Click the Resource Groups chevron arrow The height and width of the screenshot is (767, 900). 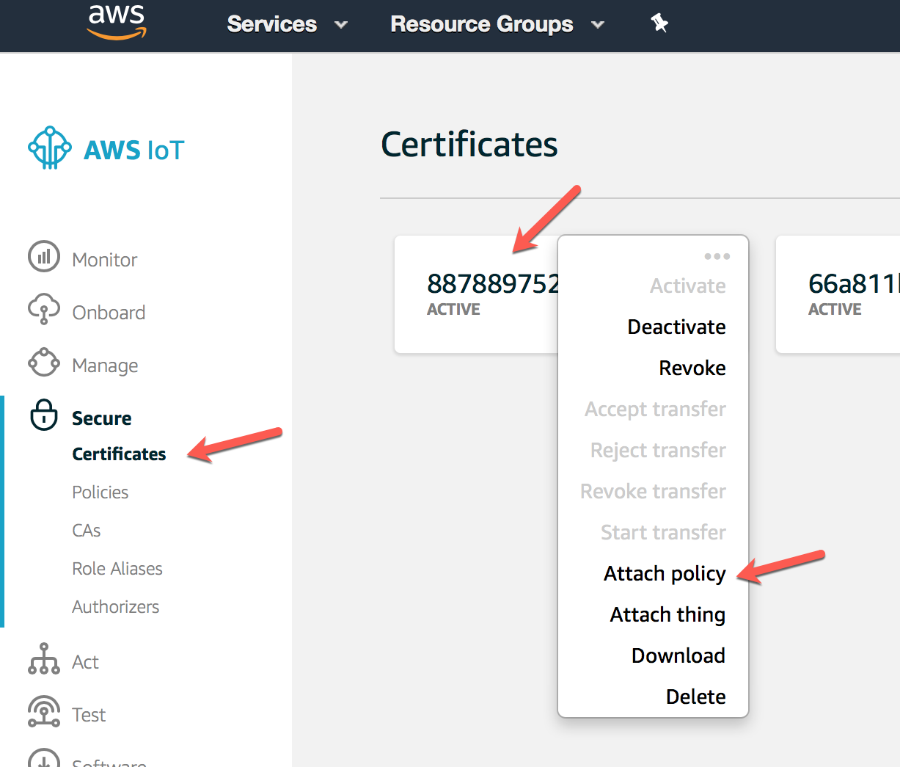coord(598,25)
